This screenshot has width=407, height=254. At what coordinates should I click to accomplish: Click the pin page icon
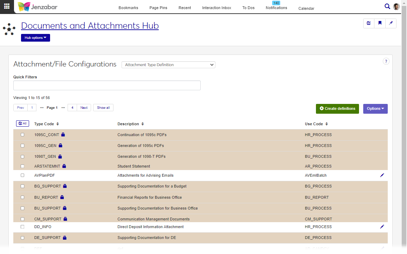pos(391,23)
